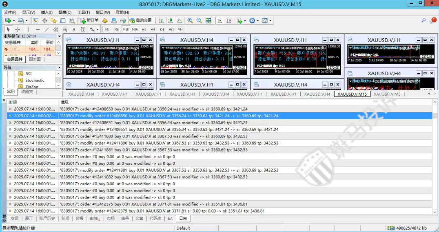Zoom out on the chart
Viewport: 439px width, 232px height.
(199, 20)
